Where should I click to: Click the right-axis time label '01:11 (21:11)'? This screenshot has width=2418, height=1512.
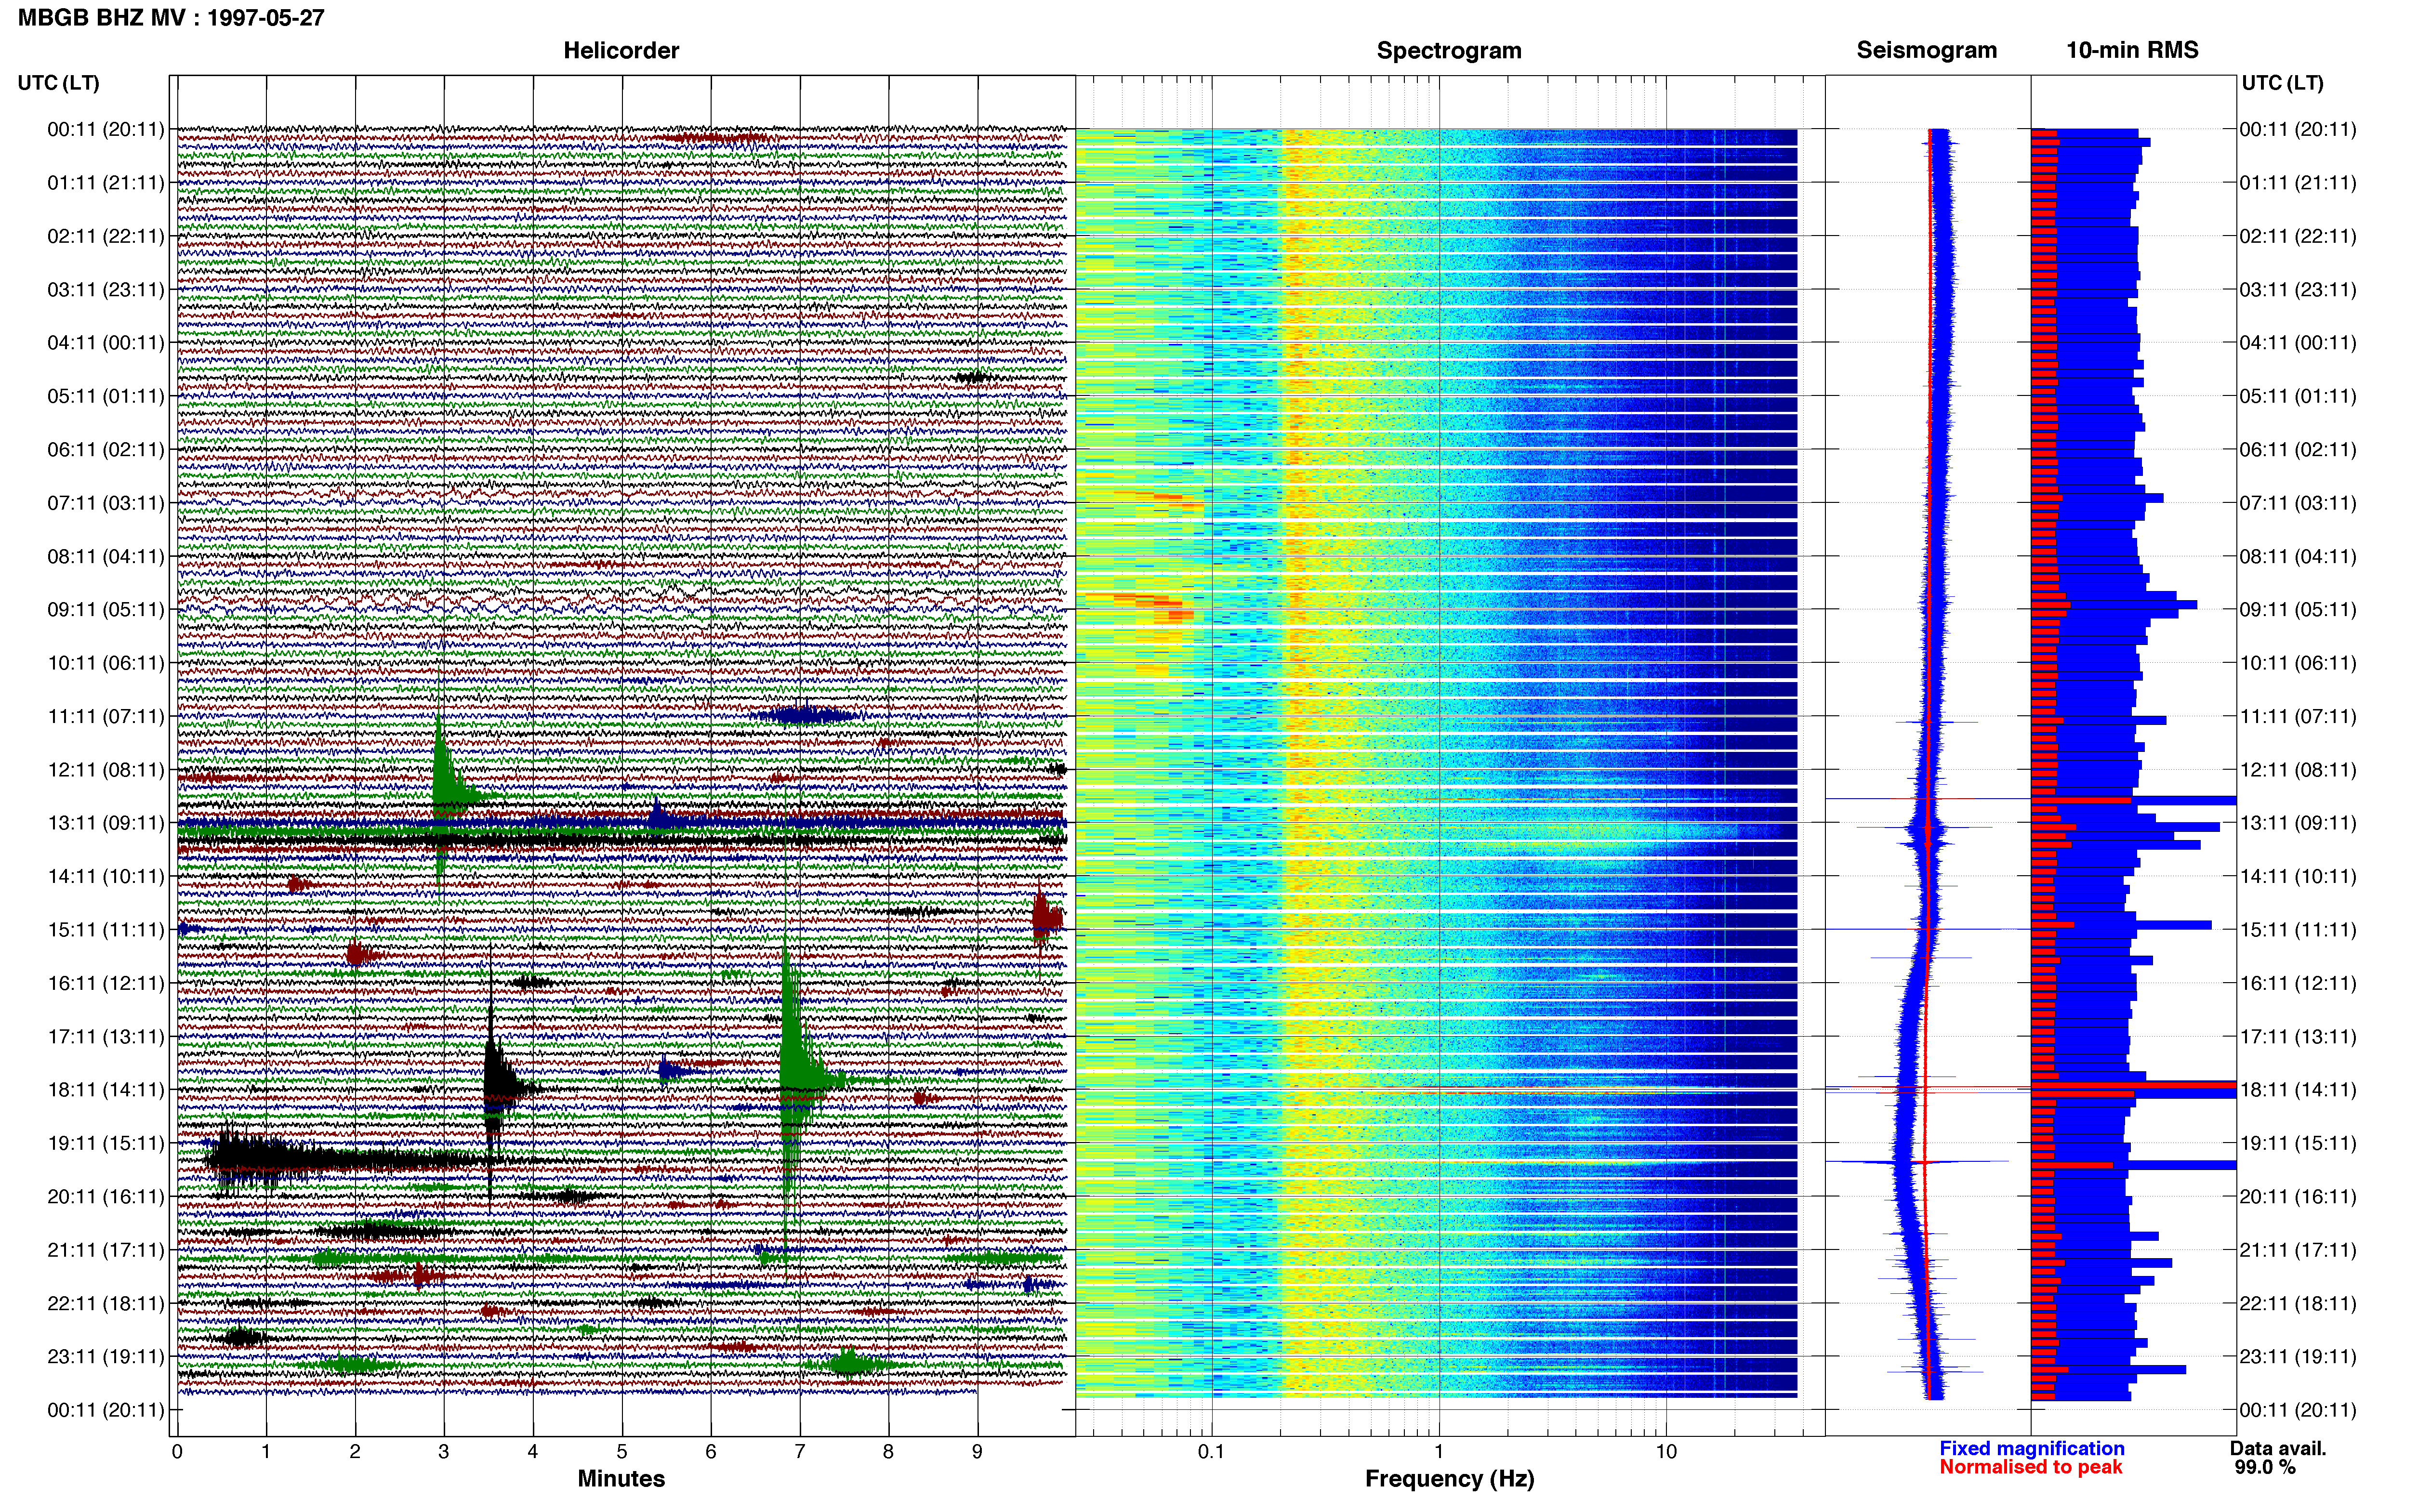coord(2298,183)
